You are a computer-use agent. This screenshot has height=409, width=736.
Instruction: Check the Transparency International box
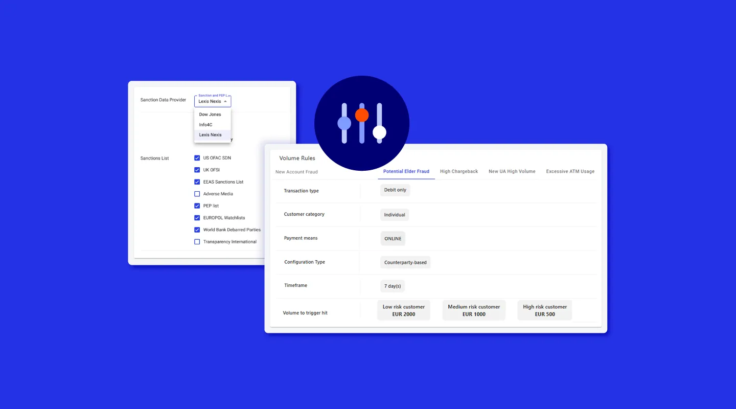pos(197,242)
